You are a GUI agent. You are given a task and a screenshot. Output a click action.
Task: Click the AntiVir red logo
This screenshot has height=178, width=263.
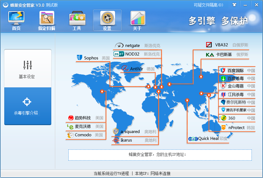click(x=125, y=68)
